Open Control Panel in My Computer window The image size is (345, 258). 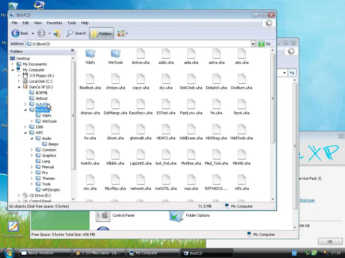point(115,215)
